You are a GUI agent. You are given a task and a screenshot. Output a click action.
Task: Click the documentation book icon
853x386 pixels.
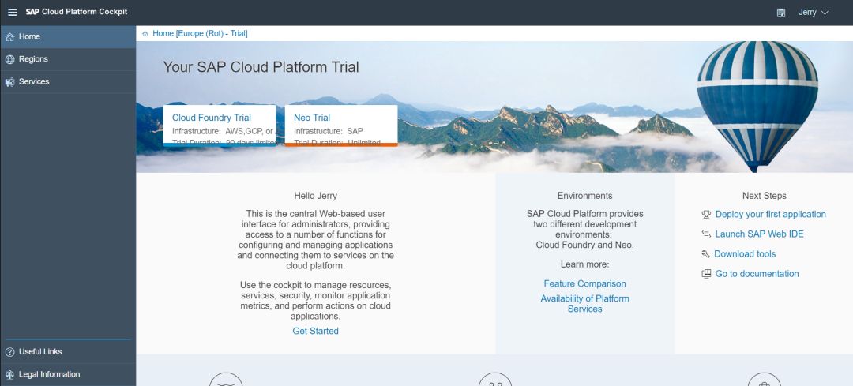[706, 274]
